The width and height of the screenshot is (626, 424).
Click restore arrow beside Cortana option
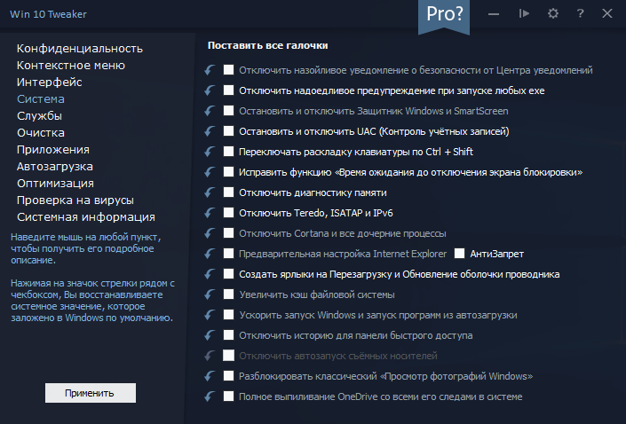coord(210,233)
